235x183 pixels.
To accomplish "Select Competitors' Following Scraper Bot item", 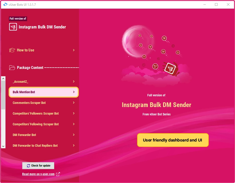I will click(44, 124).
